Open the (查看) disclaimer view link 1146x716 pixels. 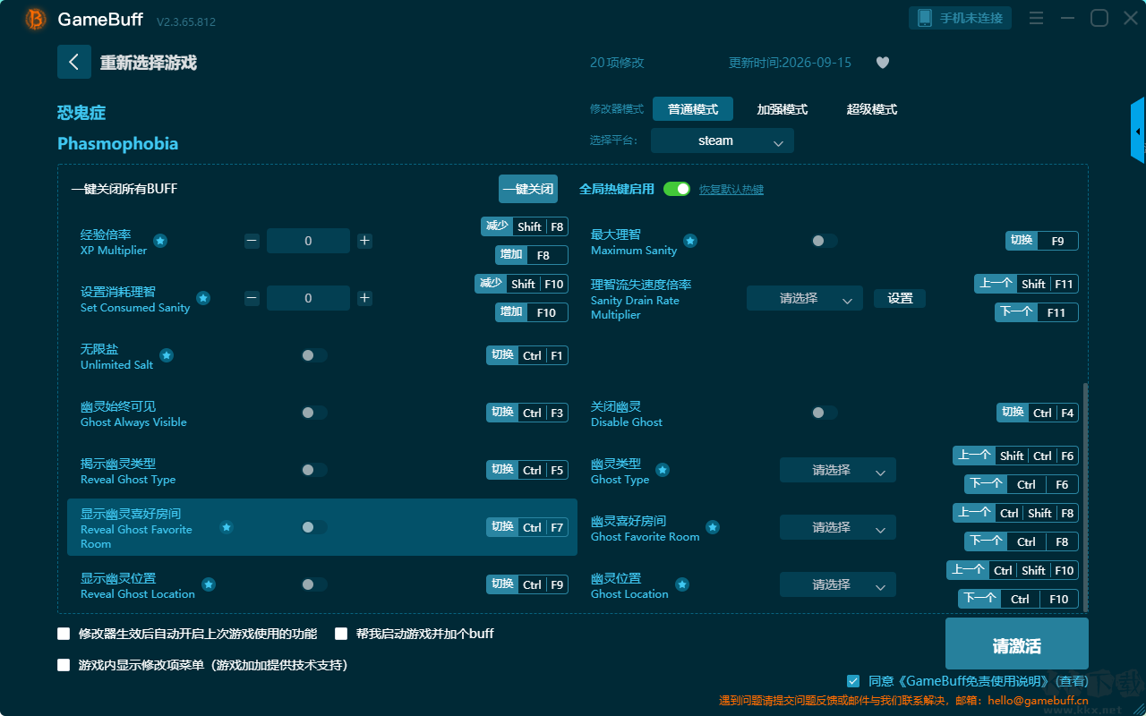(1072, 681)
